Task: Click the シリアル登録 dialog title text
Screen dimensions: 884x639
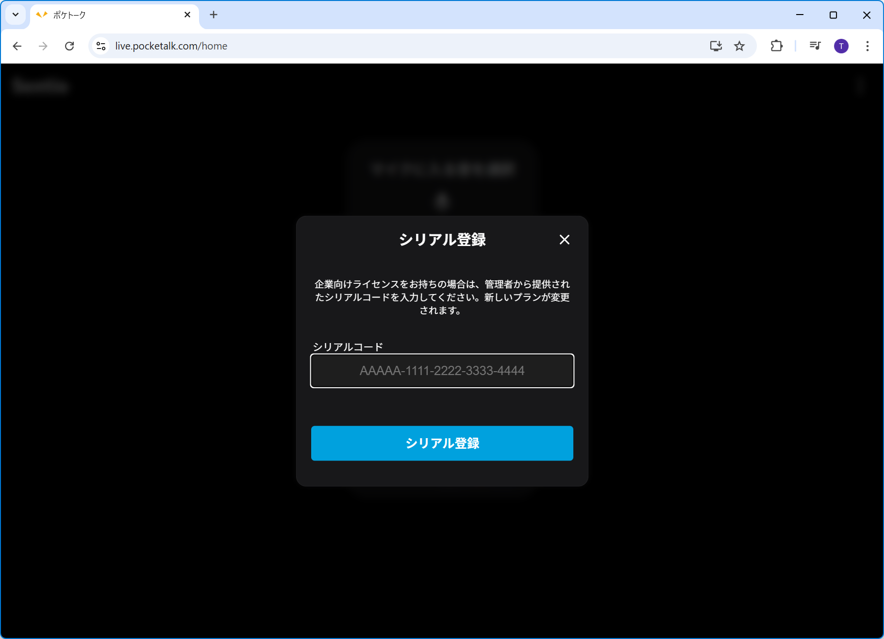Action: pos(442,240)
